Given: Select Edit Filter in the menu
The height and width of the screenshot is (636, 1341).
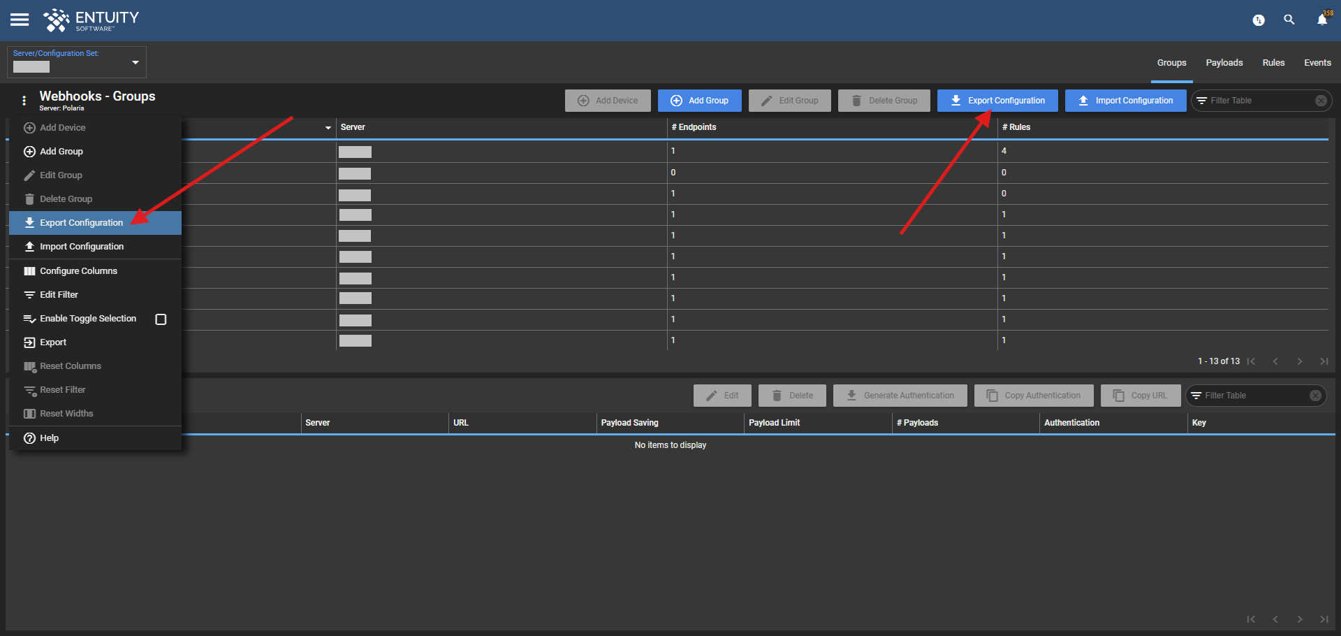Looking at the screenshot, I should (95, 295).
